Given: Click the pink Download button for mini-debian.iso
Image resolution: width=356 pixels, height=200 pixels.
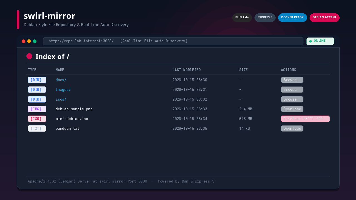Looking at the screenshot, I should tap(305, 119).
